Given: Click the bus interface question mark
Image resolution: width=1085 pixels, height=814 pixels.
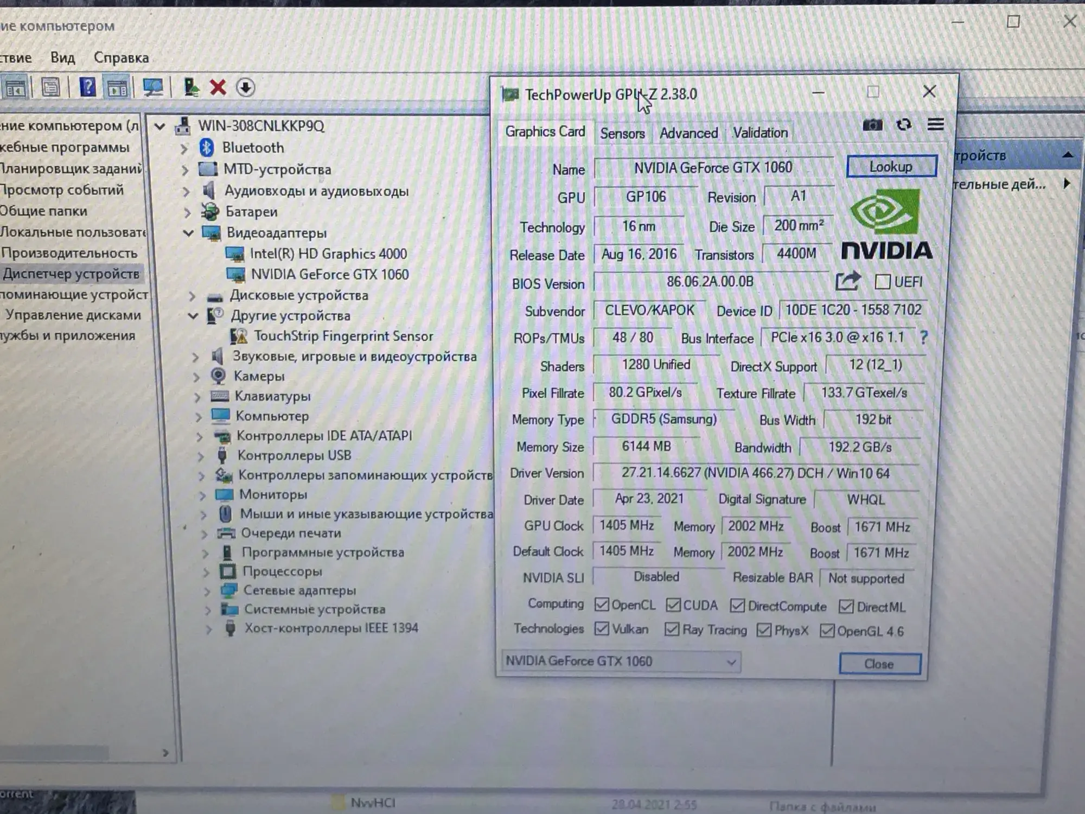Looking at the screenshot, I should (924, 338).
